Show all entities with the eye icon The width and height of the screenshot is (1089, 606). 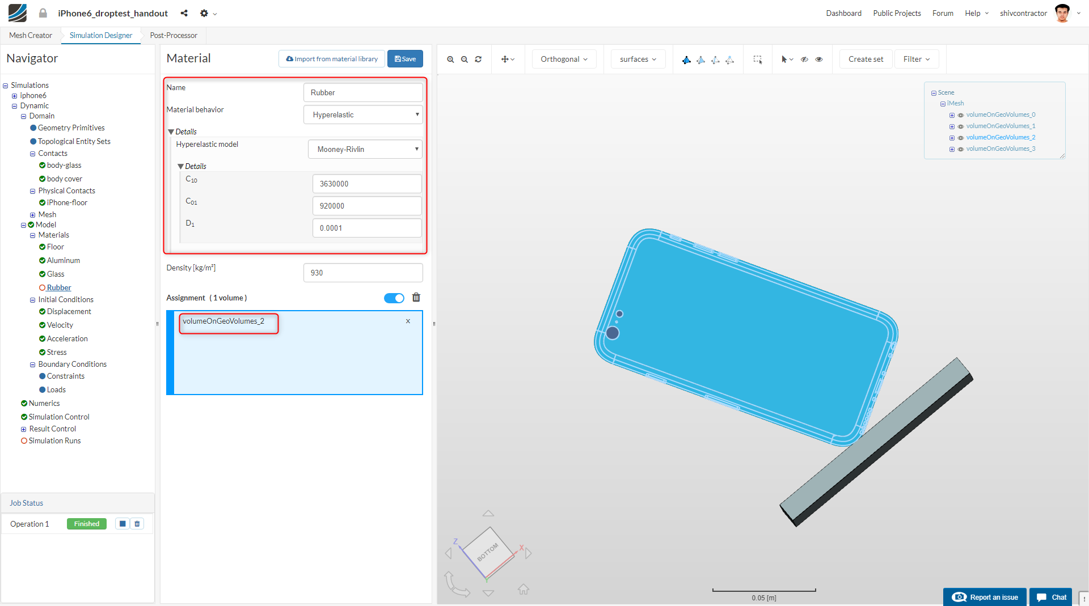(x=819, y=60)
